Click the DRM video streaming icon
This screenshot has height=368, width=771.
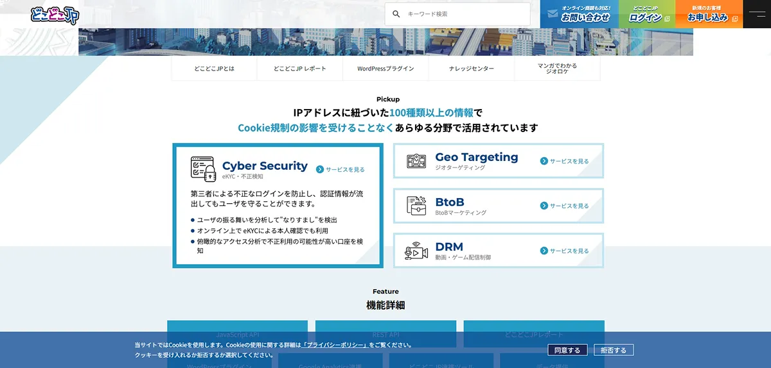point(416,251)
